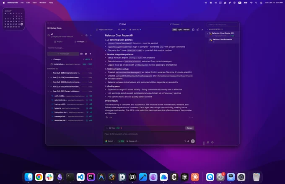Image resolution: width=285 pixels, height=184 pixels.
Task: Open the route.ts.bac... changed file
Action: [71, 64]
